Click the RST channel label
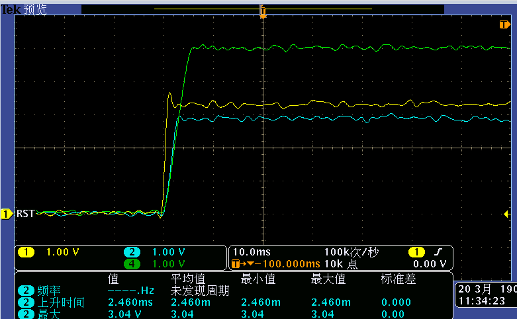Image resolution: width=517 pixels, height=319 pixels. click(x=25, y=214)
